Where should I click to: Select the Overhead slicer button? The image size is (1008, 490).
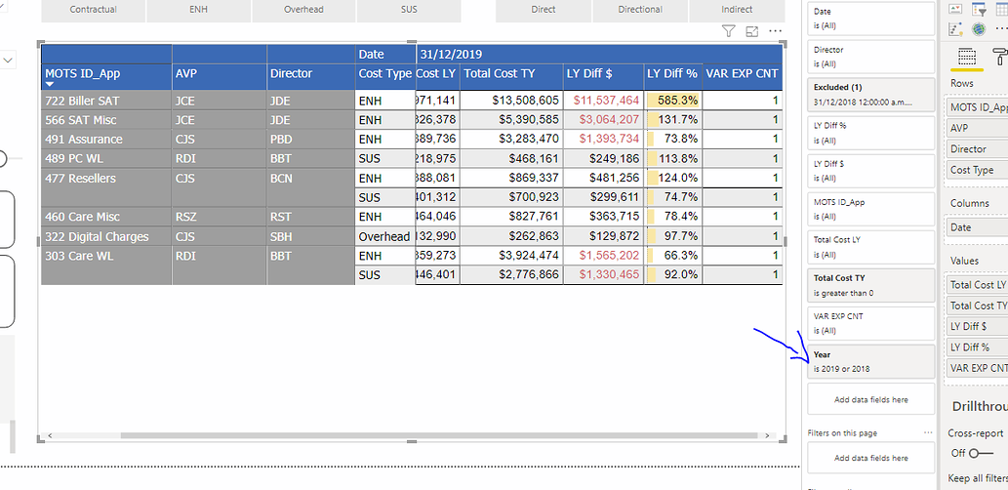pos(303,10)
